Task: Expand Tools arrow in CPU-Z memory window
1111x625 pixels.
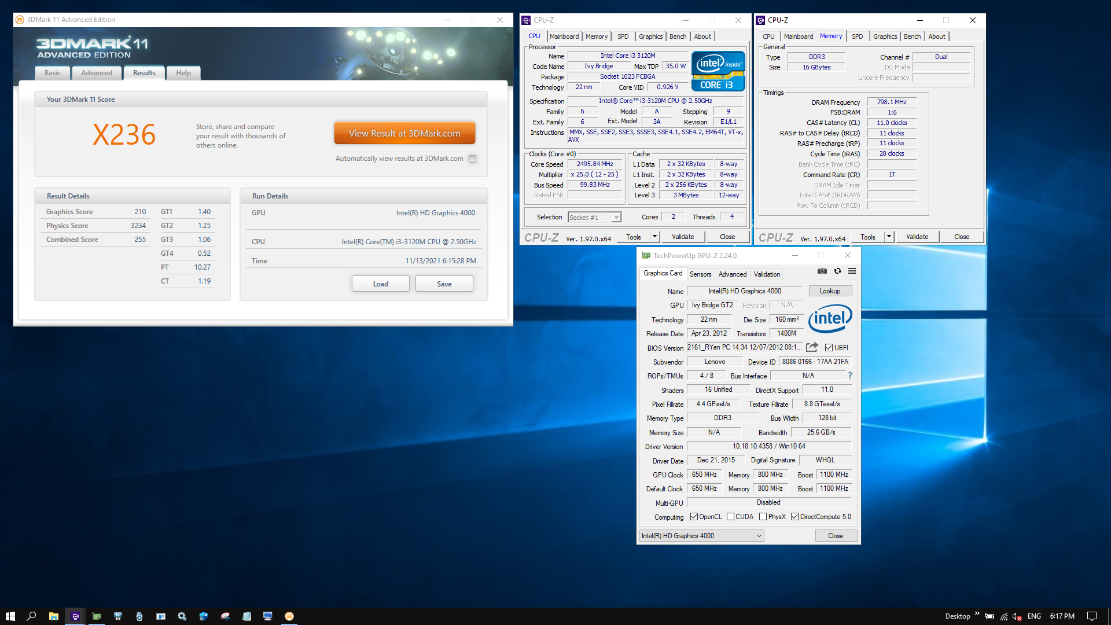Action: (x=889, y=237)
